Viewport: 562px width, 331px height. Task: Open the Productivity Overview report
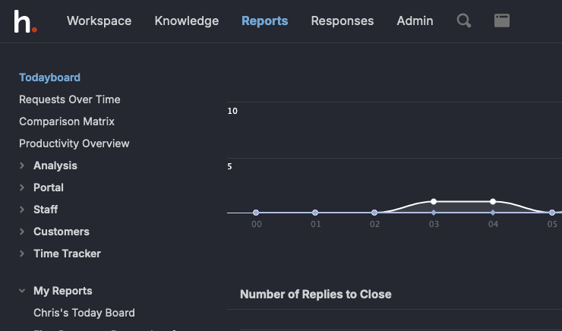coord(74,143)
